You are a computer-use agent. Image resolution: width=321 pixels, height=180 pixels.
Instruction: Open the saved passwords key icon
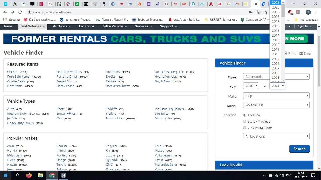tap(251, 12)
